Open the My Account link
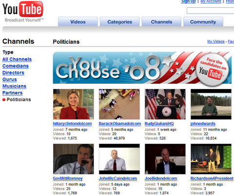The height and width of the screenshot is (196, 234). 211,1
